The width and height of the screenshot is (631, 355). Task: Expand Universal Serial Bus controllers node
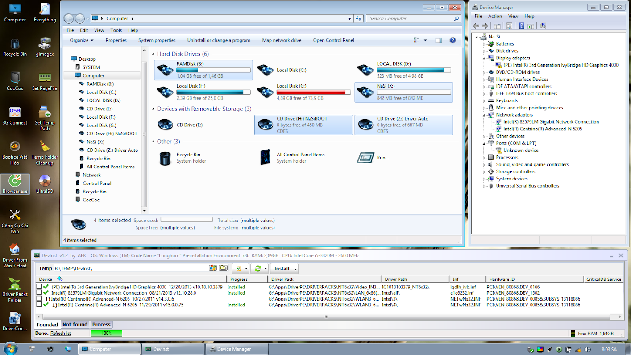pos(484,186)
